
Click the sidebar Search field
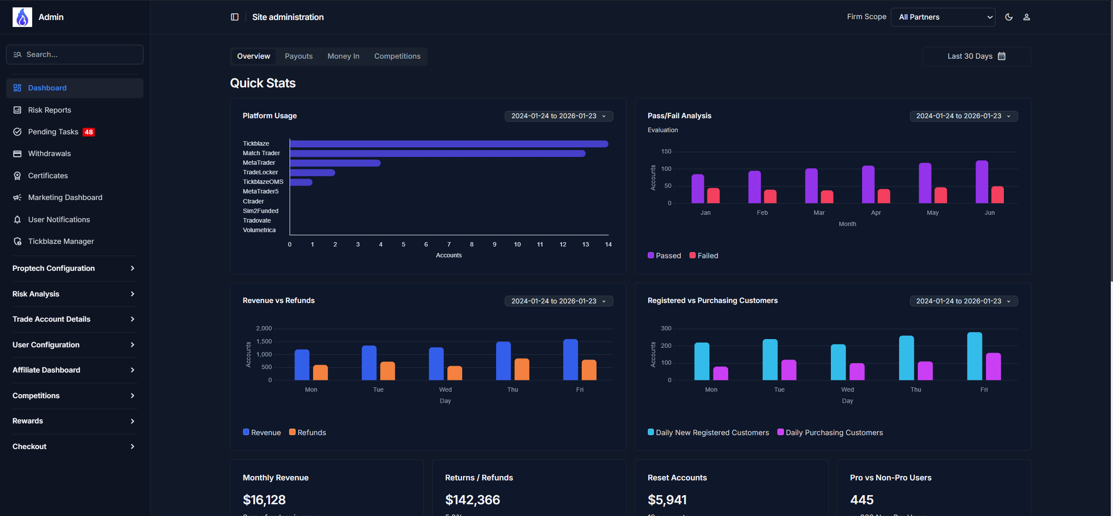(x=75, y=54)
